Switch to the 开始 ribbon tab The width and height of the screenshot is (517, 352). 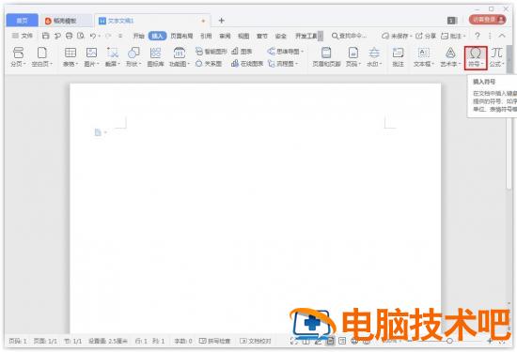click(138, 36)
